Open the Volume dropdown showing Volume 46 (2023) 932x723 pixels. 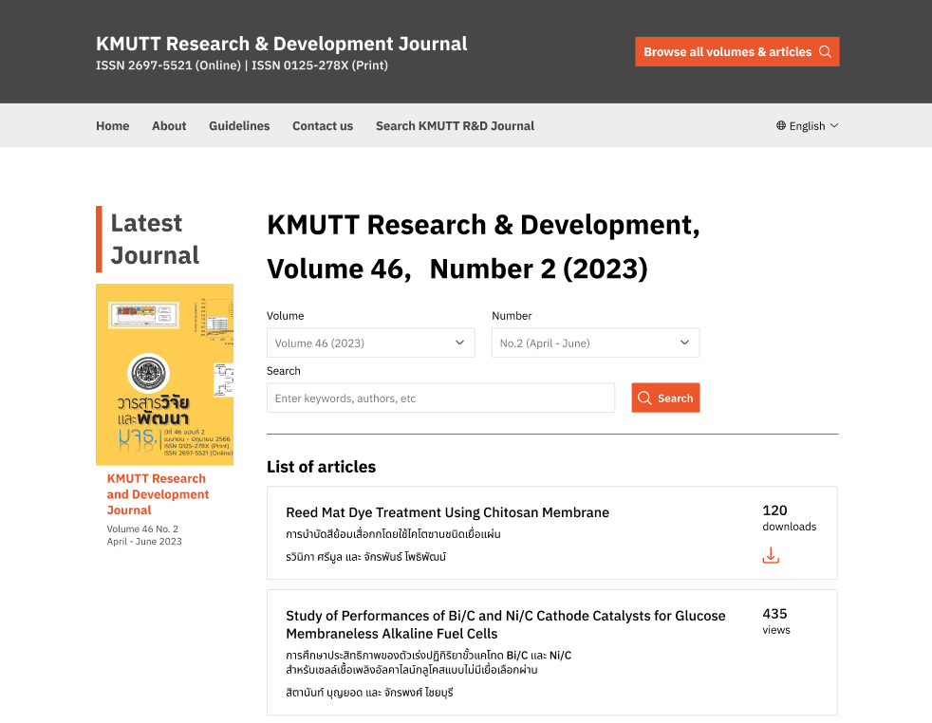370,343
